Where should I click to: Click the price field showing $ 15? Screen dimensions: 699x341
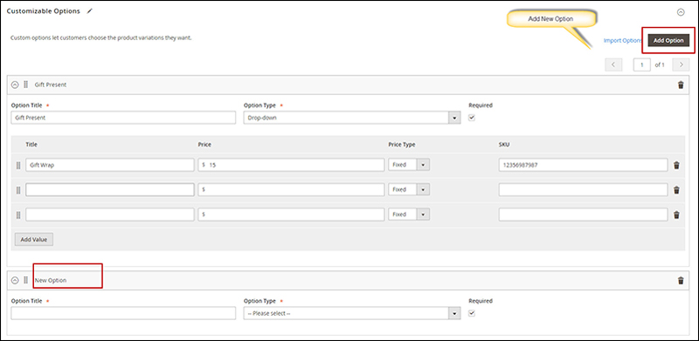291,165
